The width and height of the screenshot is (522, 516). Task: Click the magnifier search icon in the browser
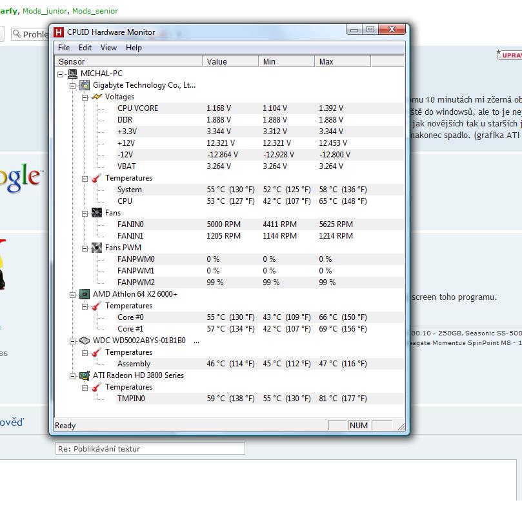tap(17, 34)
